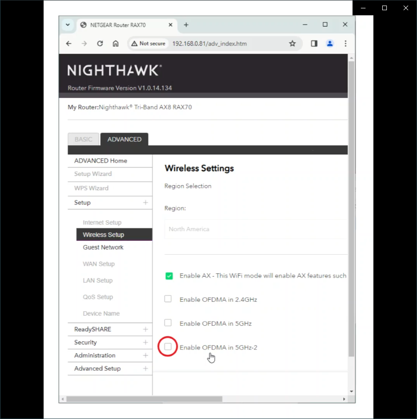Open the Chrome profile avatar icon
Viewport: 417px width, 419px height.
(330, 44)
